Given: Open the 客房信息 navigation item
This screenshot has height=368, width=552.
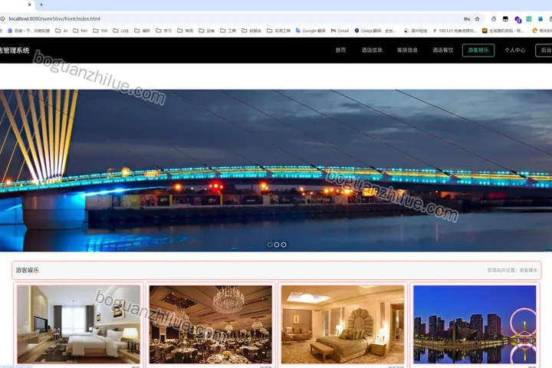Looking at the screenshot, I should (407, 50).
